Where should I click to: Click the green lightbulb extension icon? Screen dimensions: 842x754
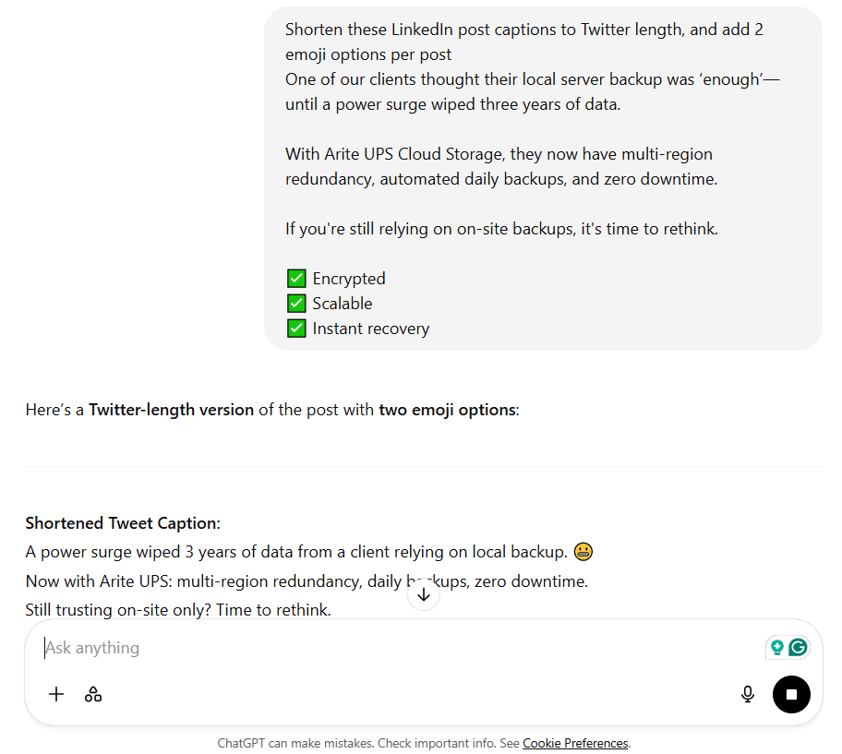777,647
